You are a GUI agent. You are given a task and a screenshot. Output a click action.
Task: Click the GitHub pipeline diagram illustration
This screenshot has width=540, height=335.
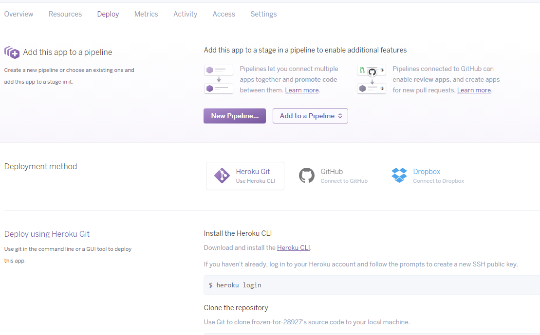tap(372, 79)
